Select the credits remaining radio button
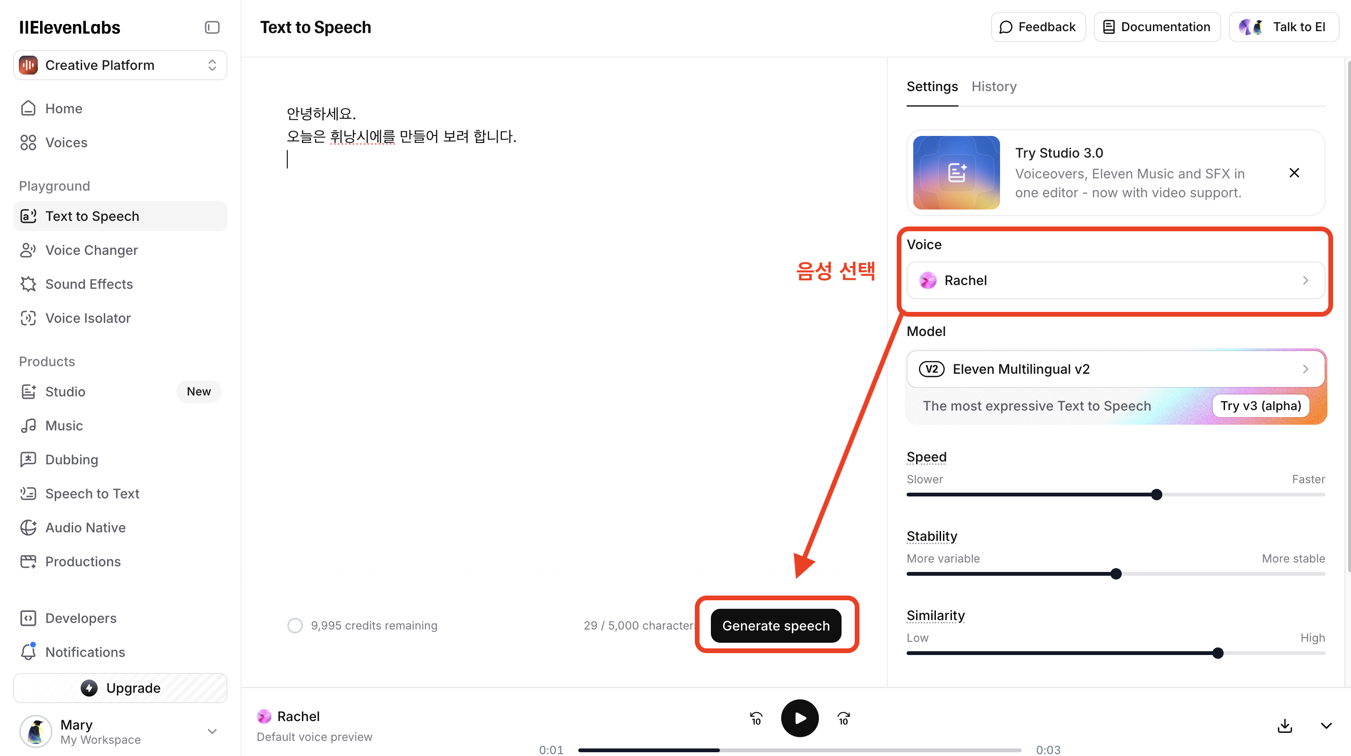 pos(295,625)
